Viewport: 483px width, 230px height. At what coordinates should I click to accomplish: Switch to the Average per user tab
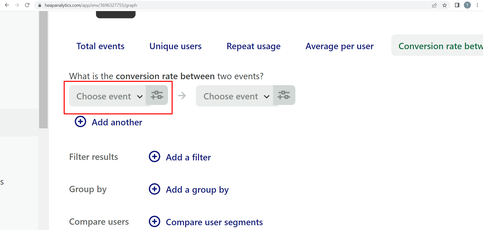(x=339, y=46)
